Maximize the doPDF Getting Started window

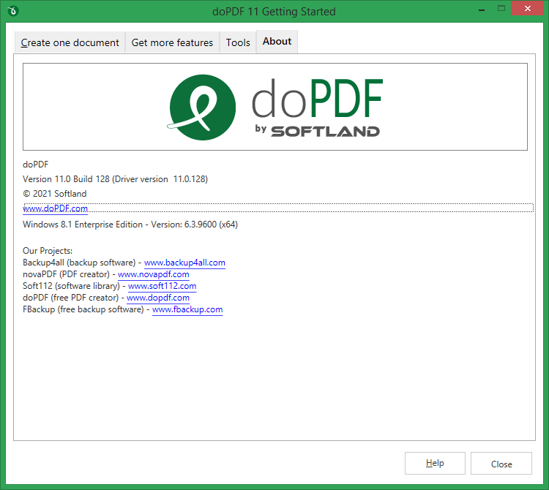[501, 9]
